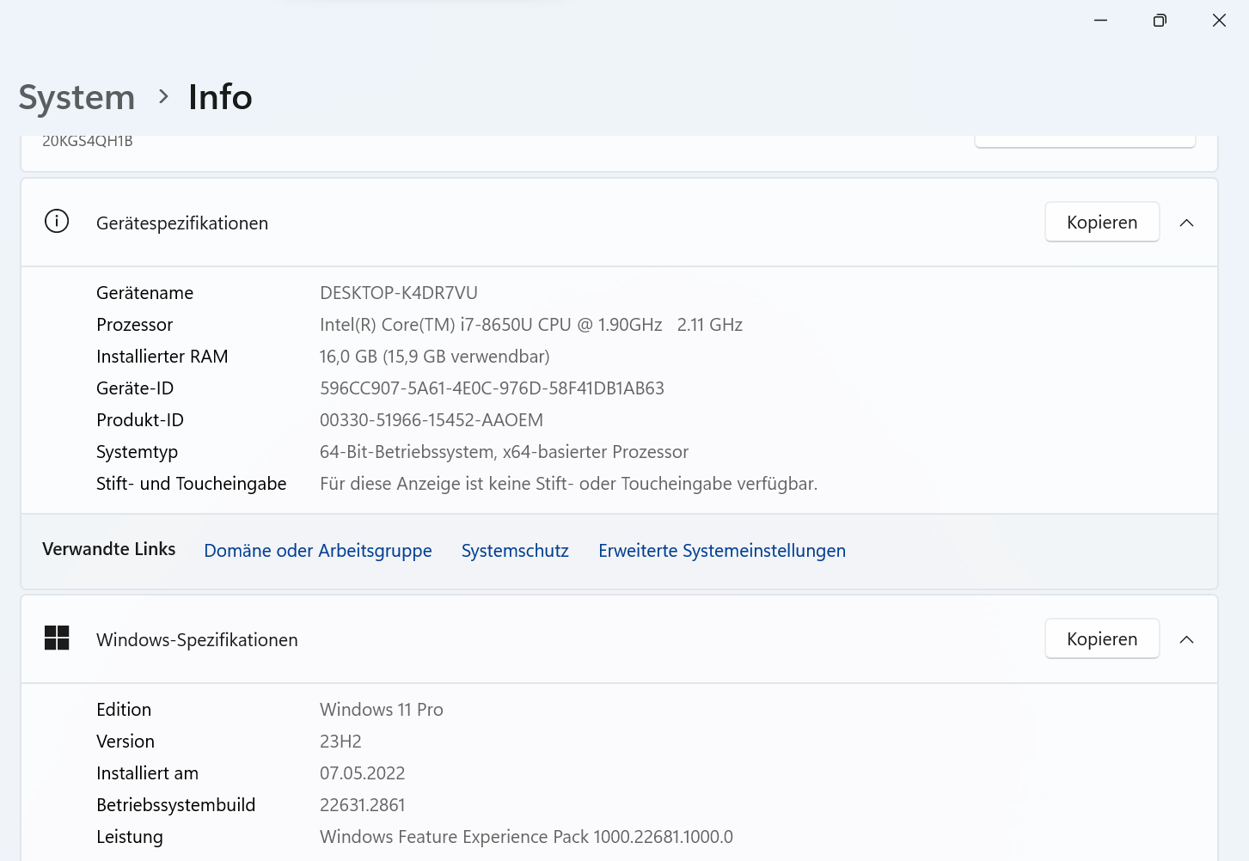Close the Settings window
Image resolution: width=1249 pixels, height=861 pixels.
[1219, 20]
